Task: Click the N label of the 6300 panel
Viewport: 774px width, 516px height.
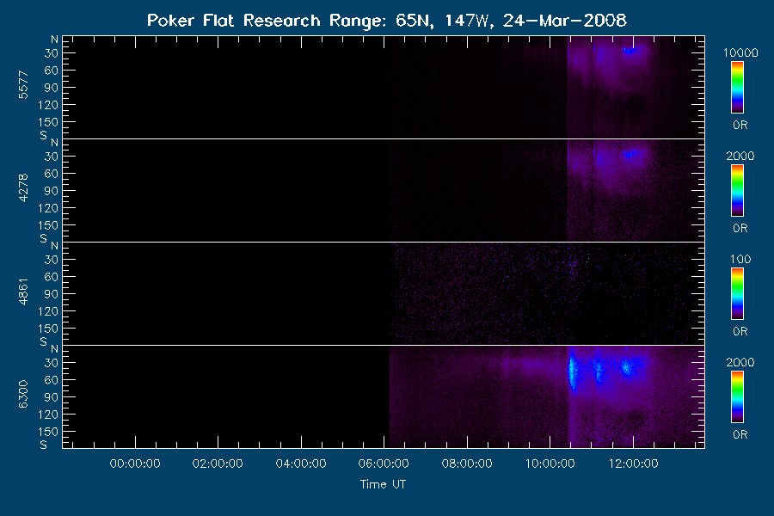Action: [54, 349]
